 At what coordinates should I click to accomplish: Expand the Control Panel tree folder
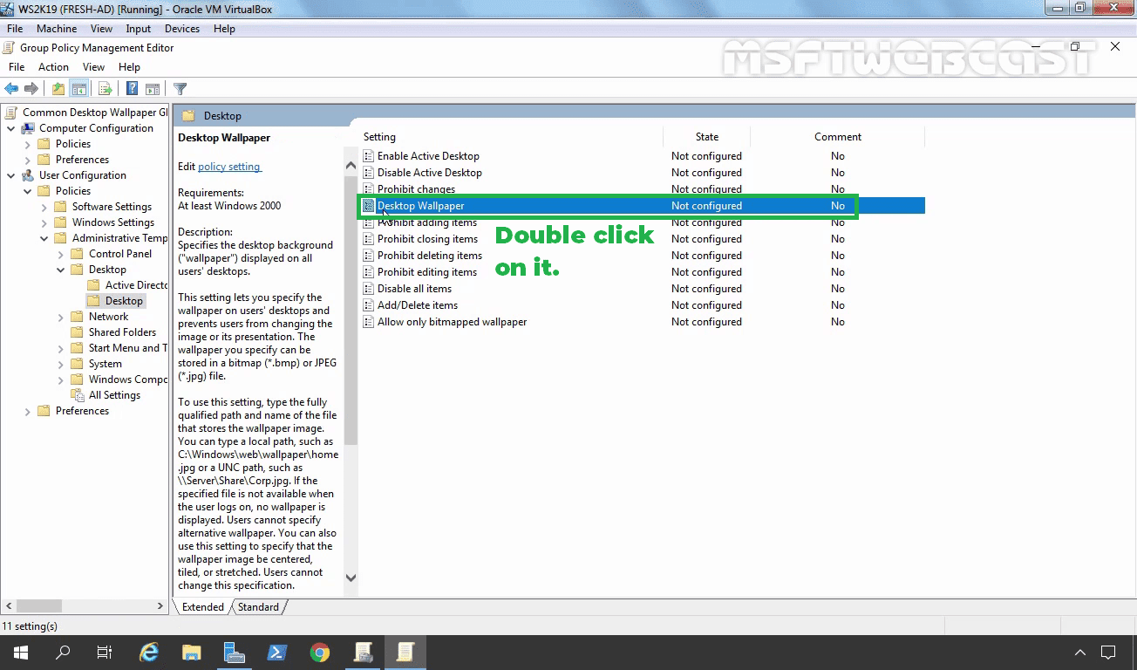pos(61,254)
